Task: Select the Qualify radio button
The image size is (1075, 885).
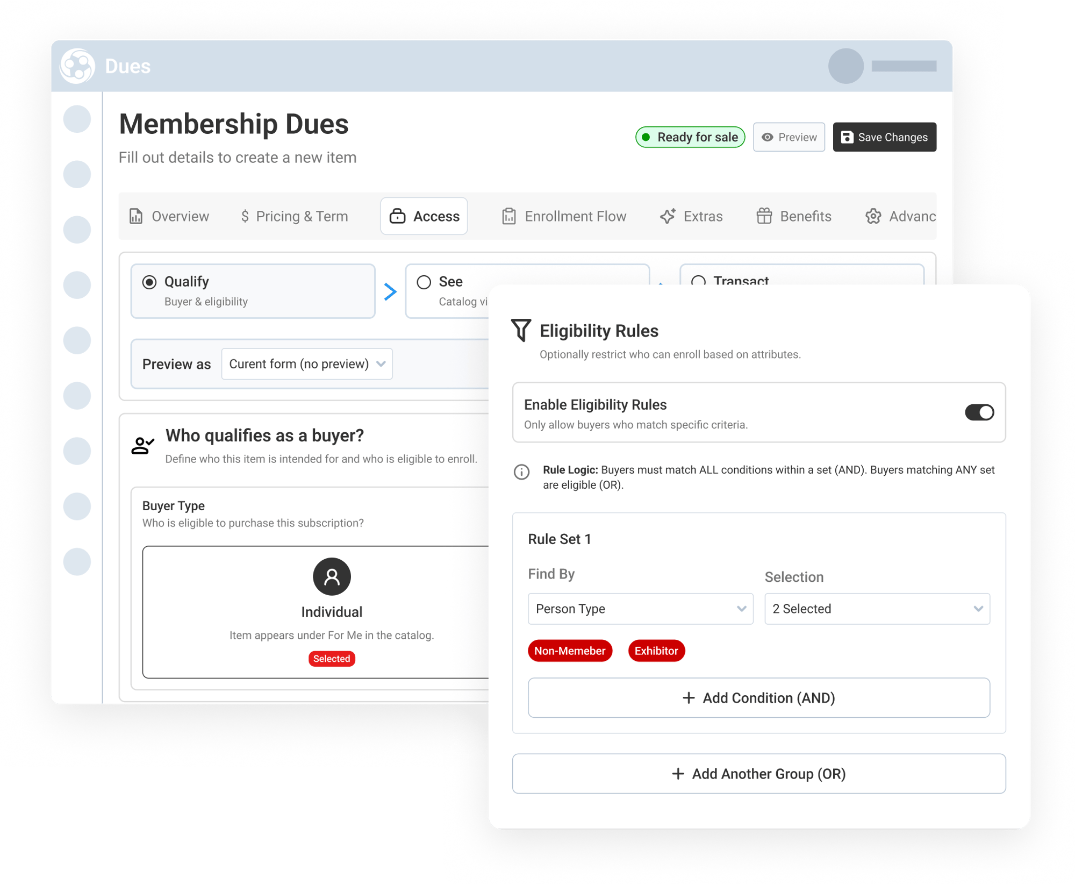Action: coord(149,282)
